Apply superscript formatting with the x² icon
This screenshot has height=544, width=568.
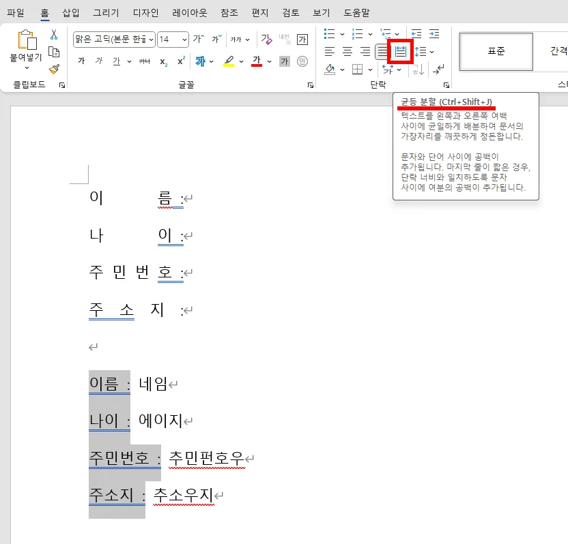[x=180, y=61]
